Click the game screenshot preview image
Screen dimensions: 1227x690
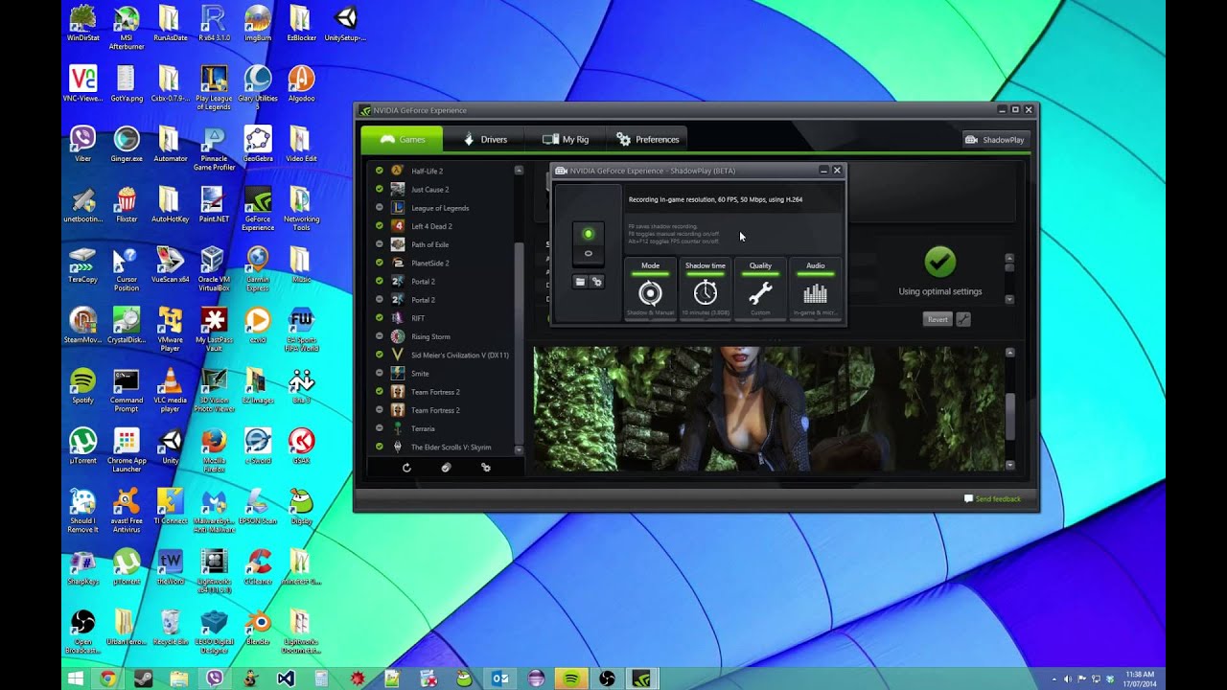pos(769,408)
